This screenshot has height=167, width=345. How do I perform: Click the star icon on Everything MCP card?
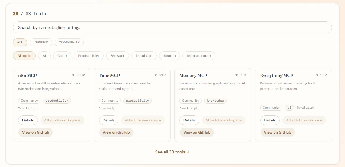click(x=317, y=75)
